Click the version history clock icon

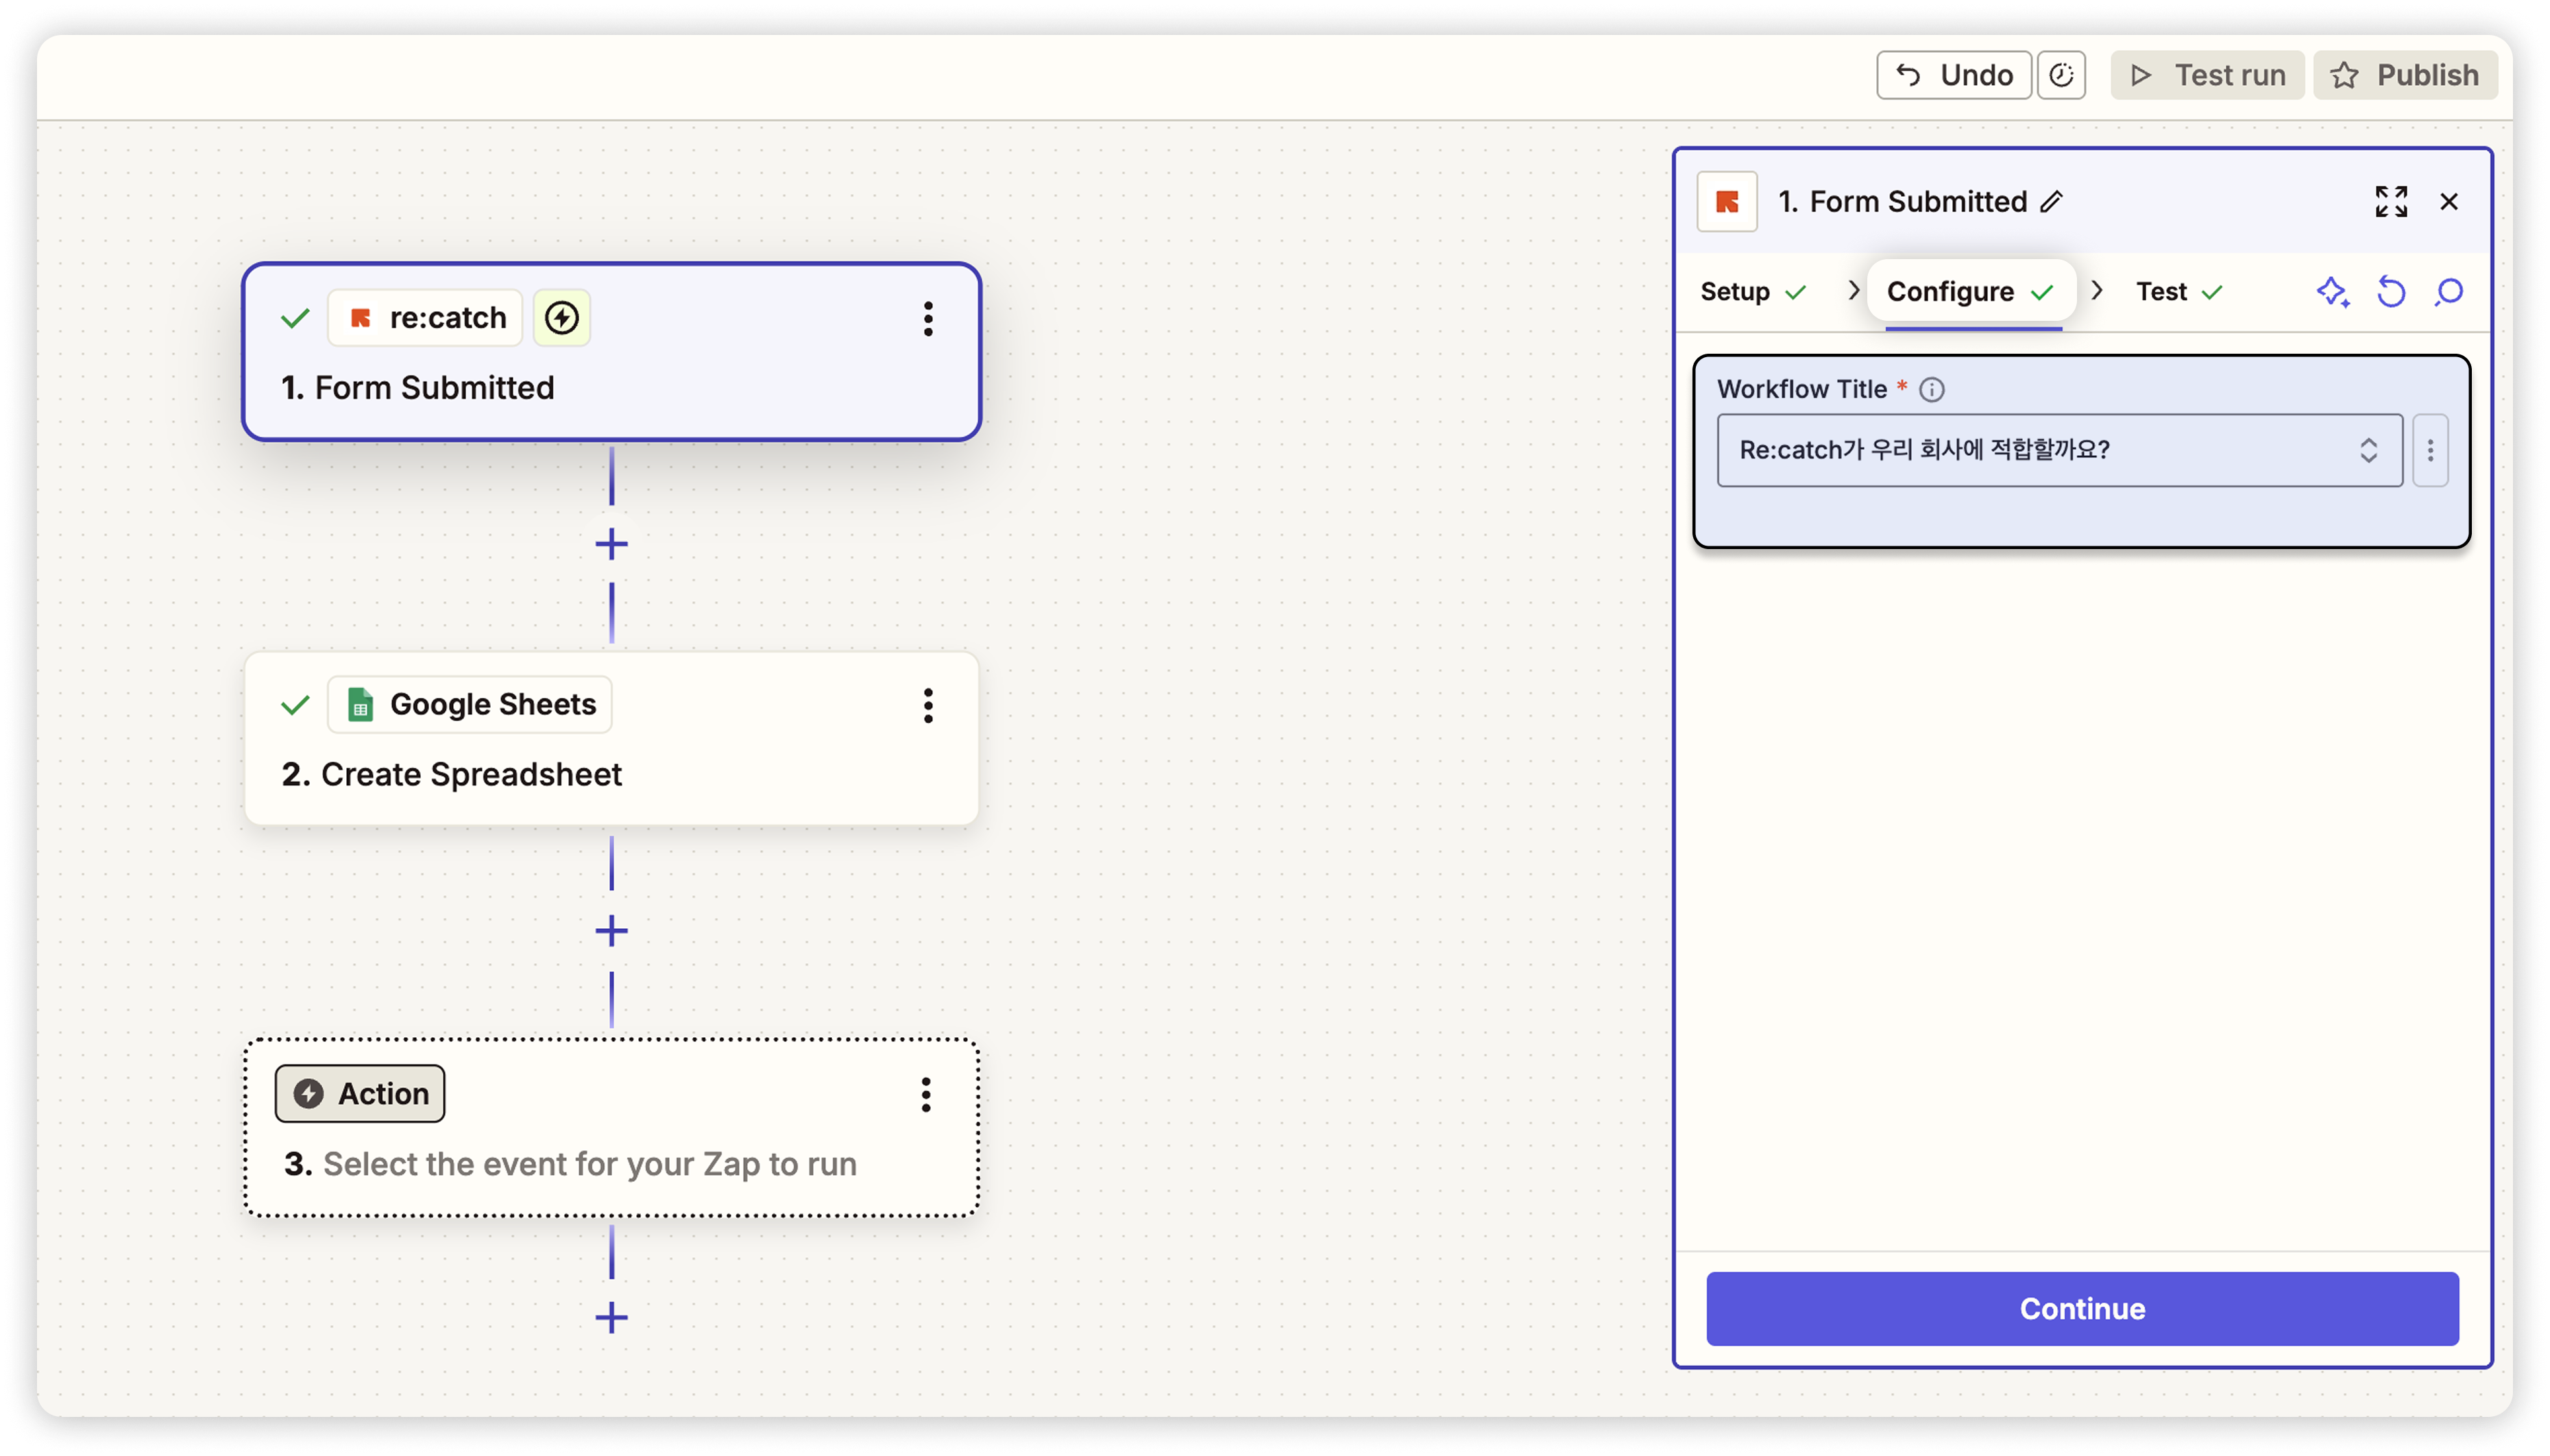2061,75
